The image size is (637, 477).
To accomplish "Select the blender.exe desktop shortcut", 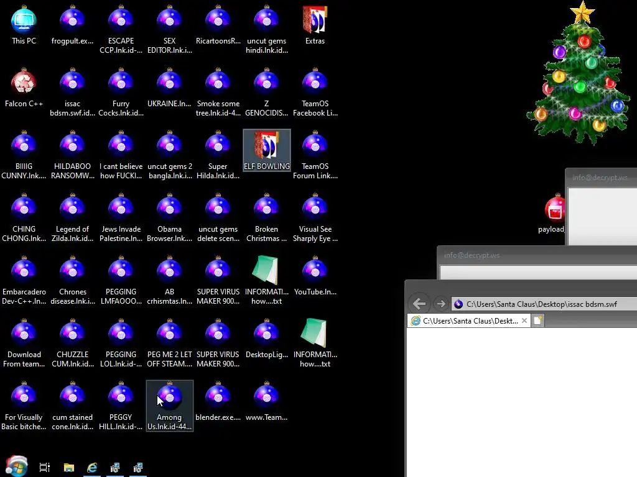I will [218, 402].
